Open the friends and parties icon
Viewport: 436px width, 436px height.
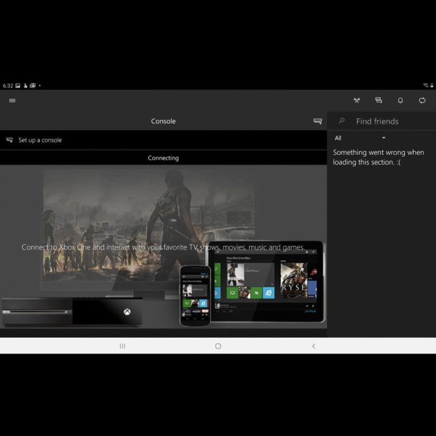(x=357, y=101)
